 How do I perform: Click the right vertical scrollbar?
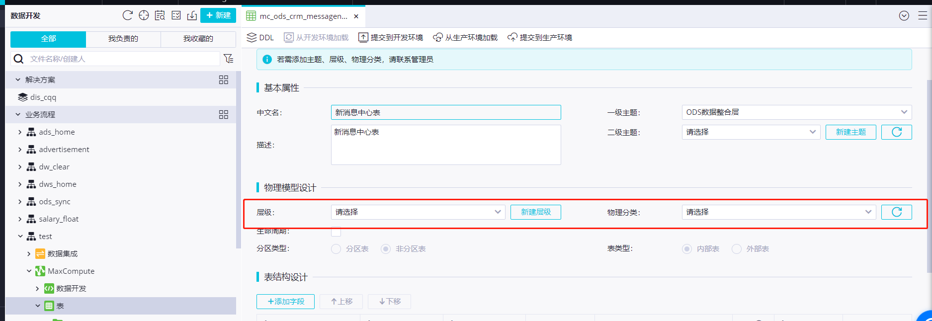coord(929,176)
